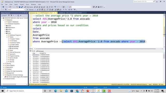Click the Navigate Backward circle icon

[x=3, y=7]
